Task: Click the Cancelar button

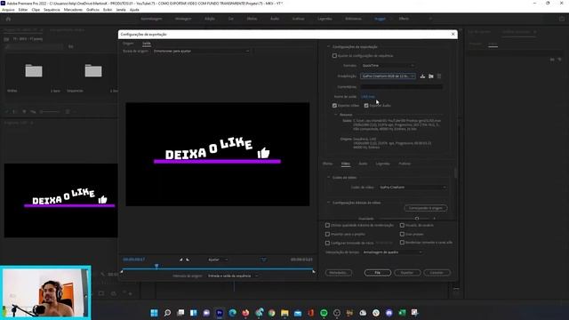Action: pyautogui.click(x=437, y=273)
